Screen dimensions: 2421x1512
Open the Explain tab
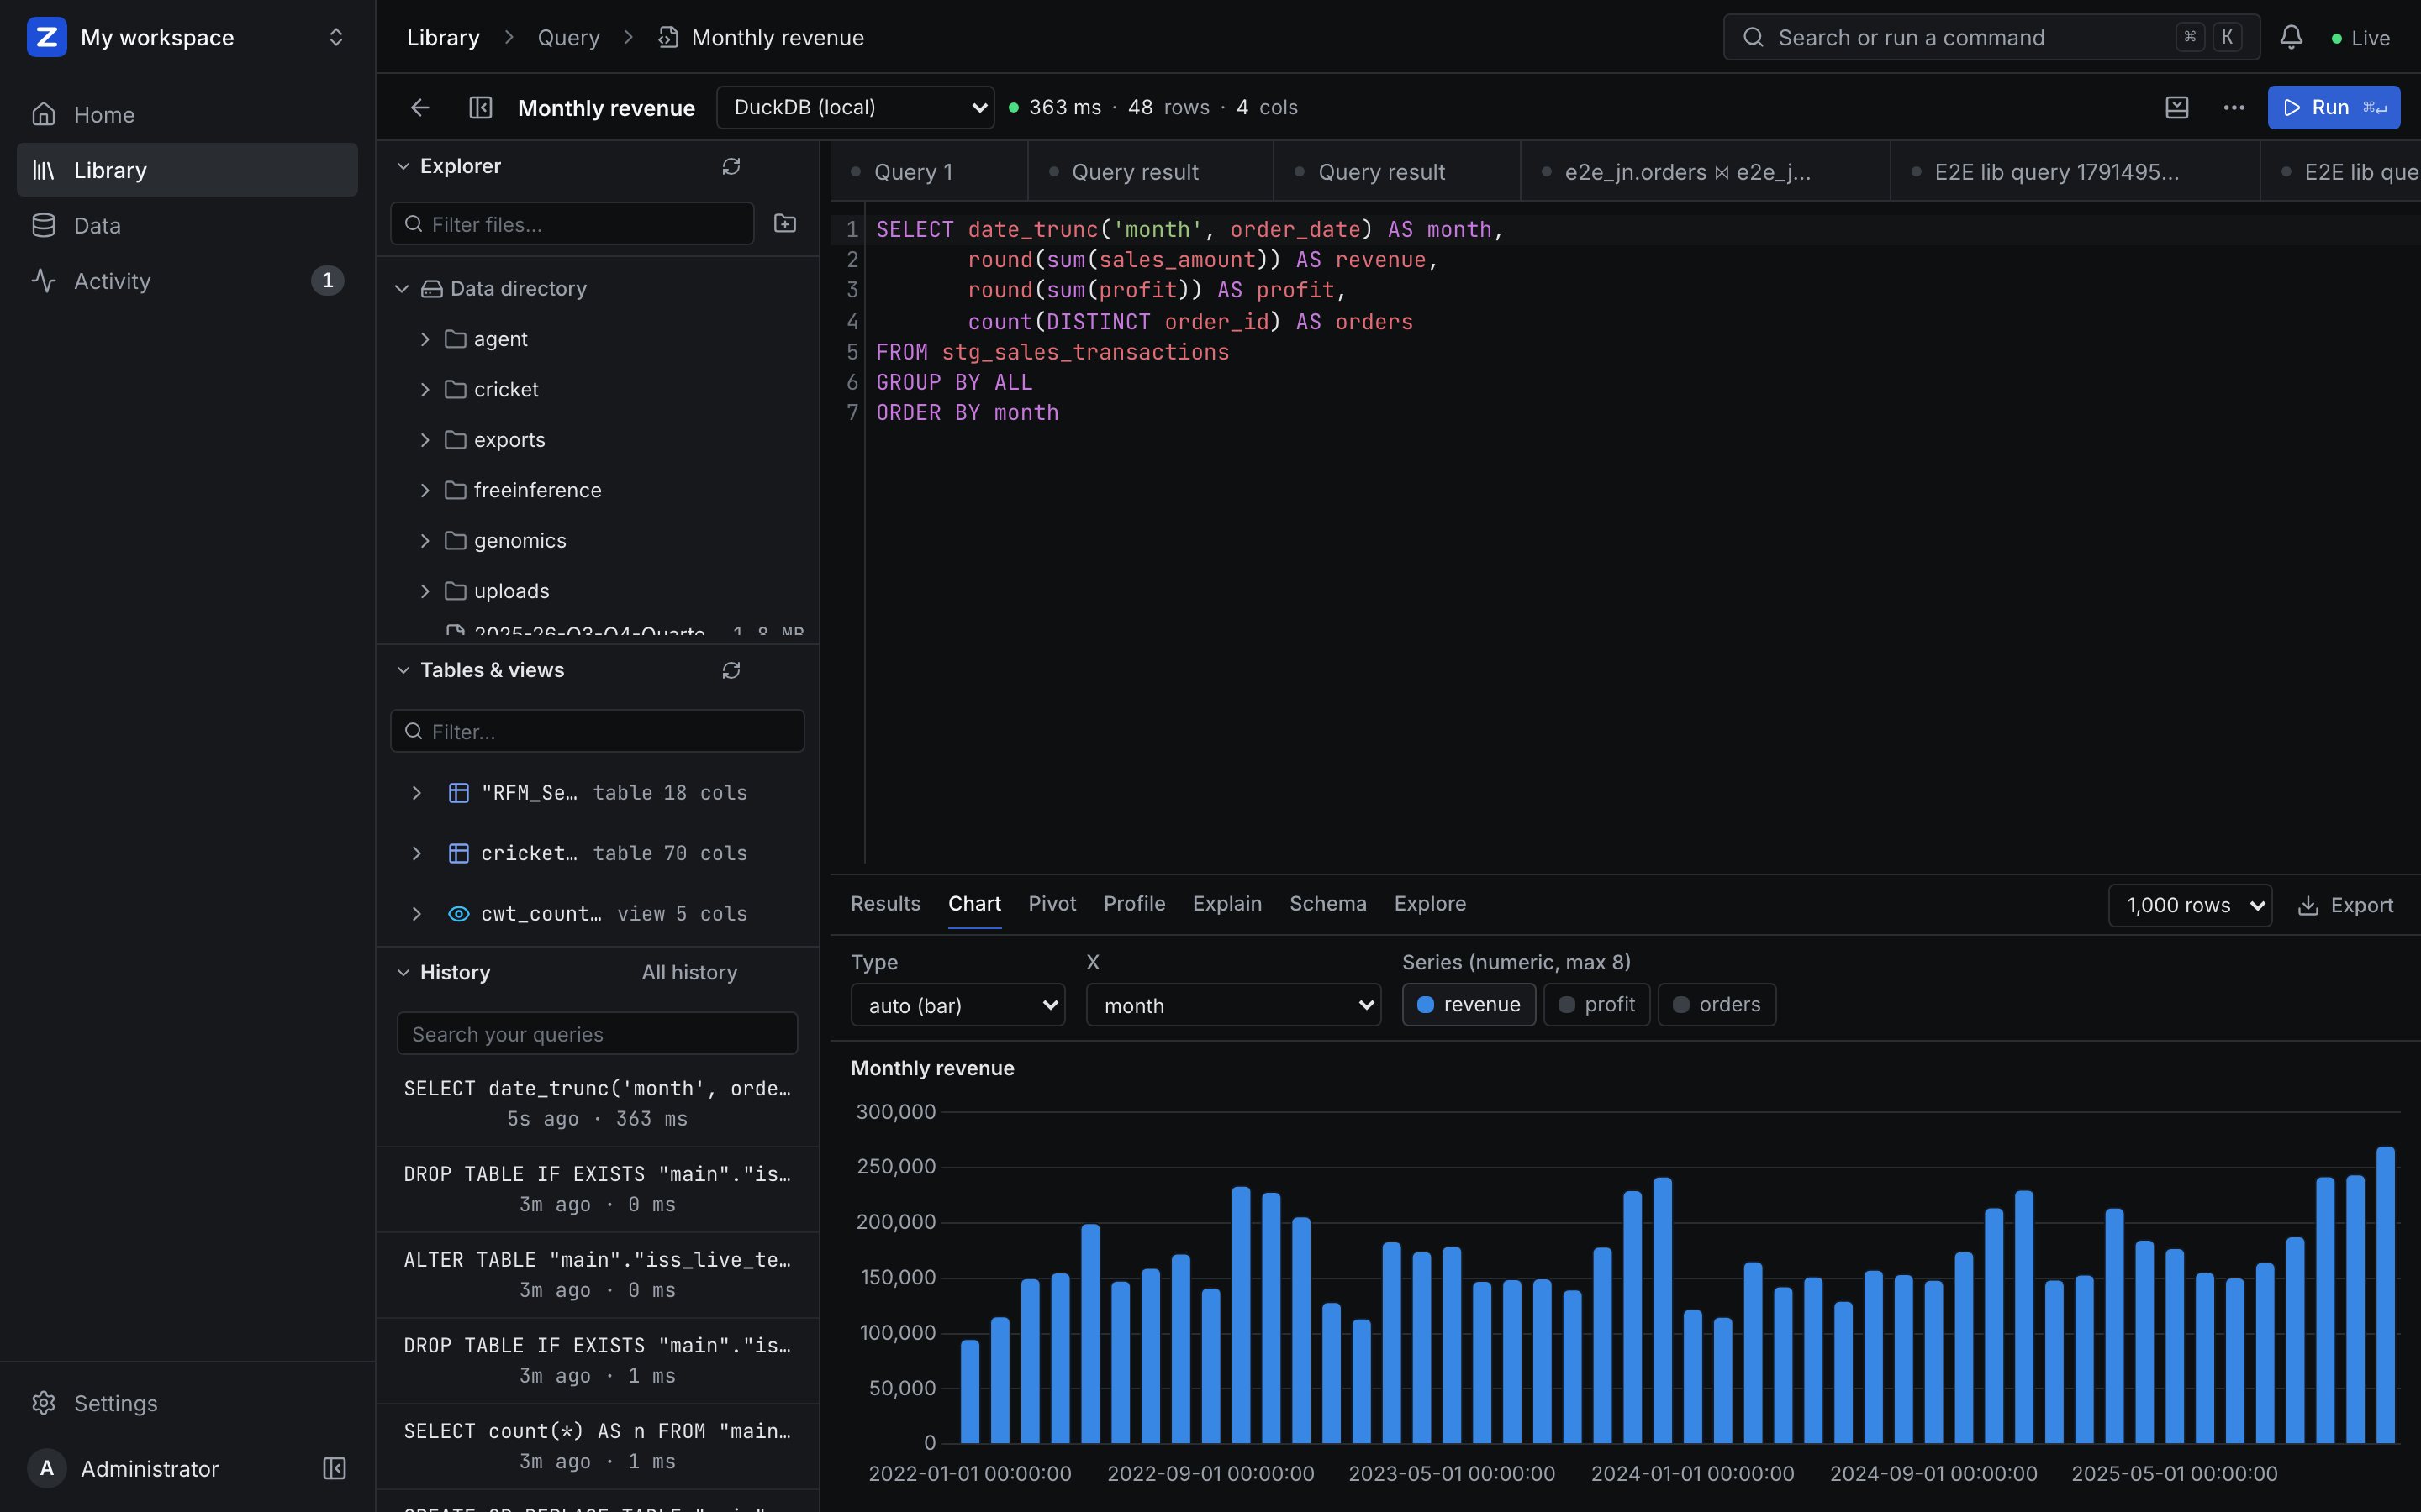(1226, 903)
